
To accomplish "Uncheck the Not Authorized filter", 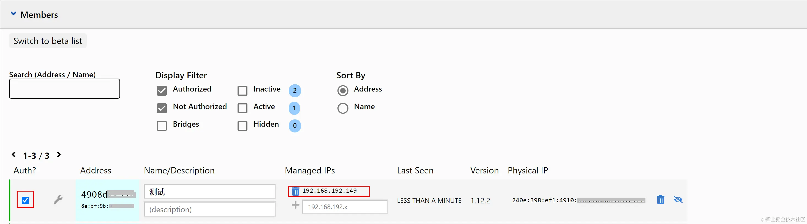I will pyautogui.click(x=162, y=108).
